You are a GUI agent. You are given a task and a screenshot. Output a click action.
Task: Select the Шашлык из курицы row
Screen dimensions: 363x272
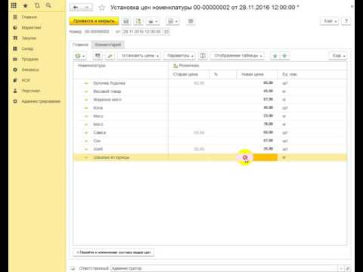coord(210,158)
